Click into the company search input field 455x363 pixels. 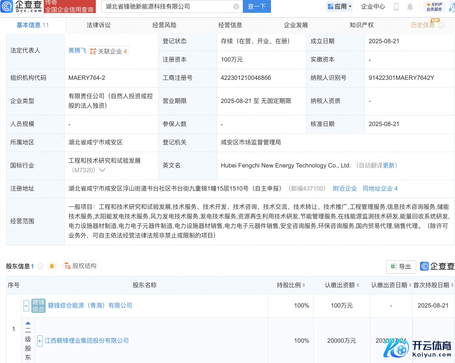168,7
